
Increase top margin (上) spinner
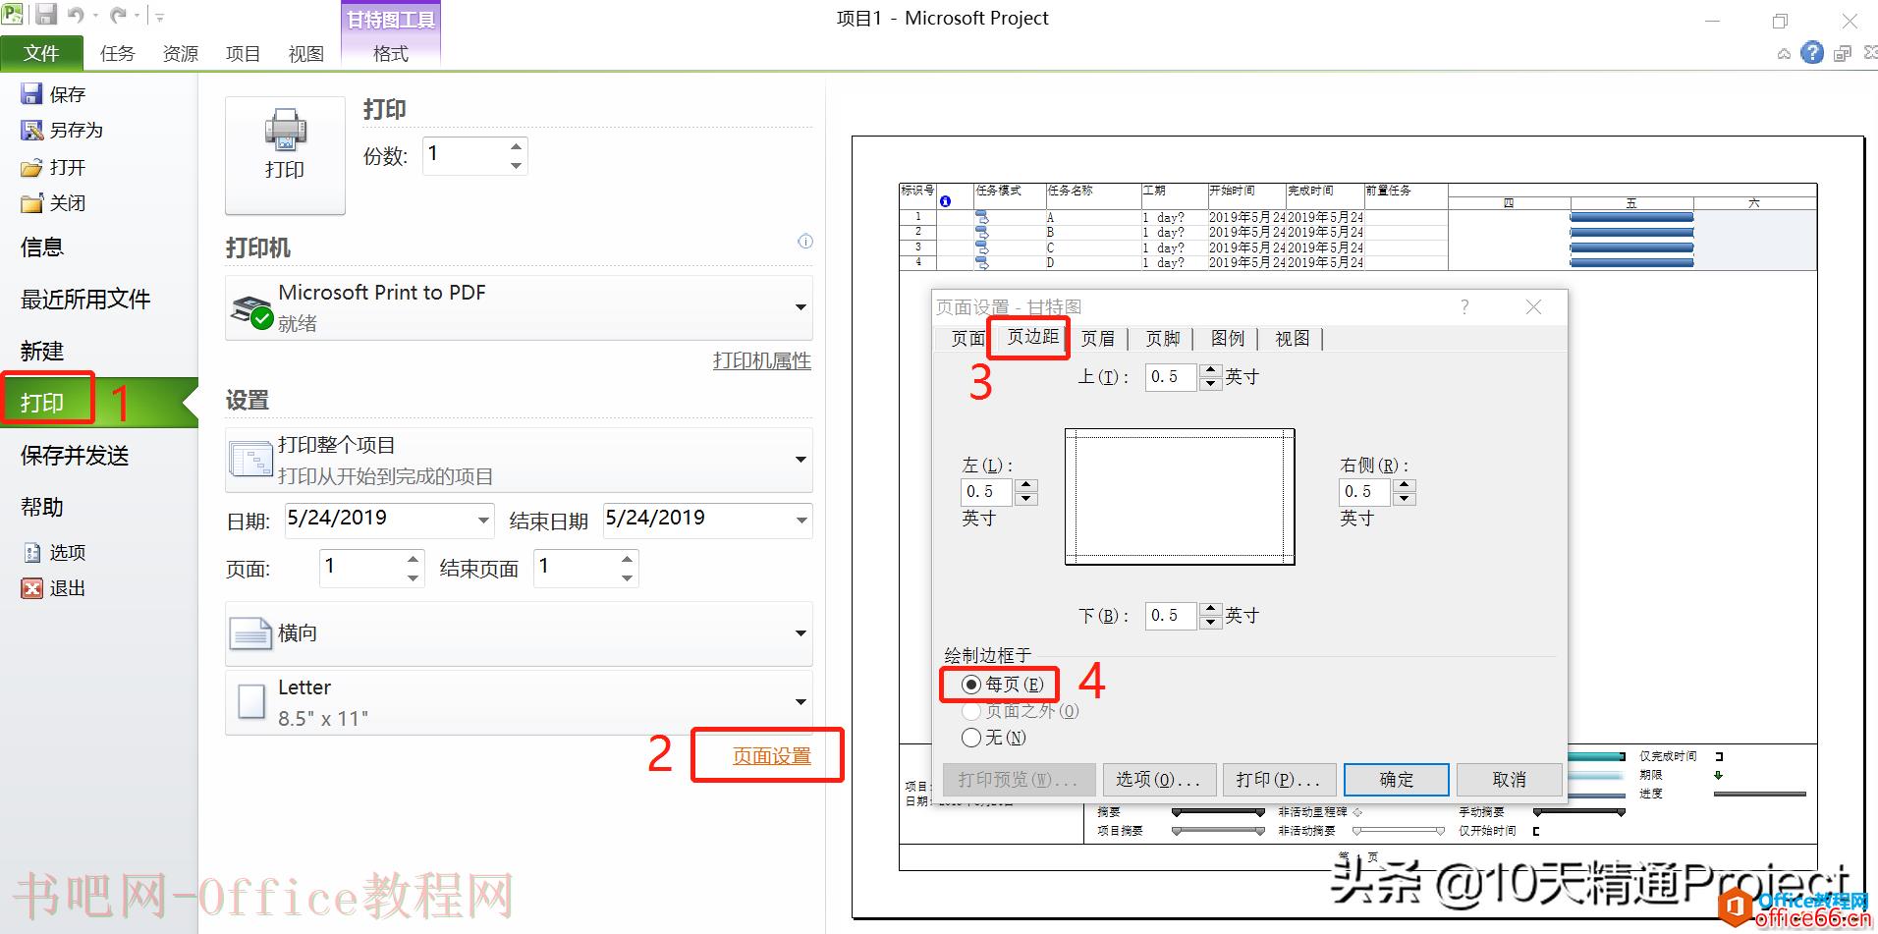pos(1210,370)
